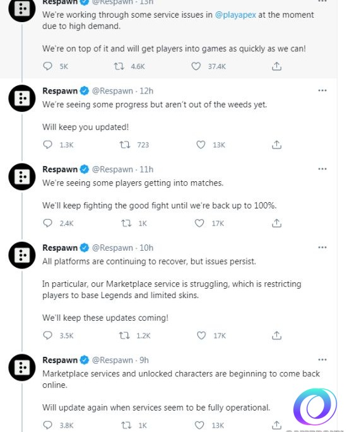Screen dimensions: 347x432
Task: Expand the three-dot menu on the 10h tweet
Action: pyautogui.click(x=322, y=248)
